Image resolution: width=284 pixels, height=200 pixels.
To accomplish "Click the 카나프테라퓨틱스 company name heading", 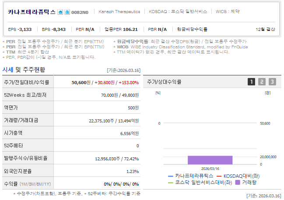I will pos(32,12).
